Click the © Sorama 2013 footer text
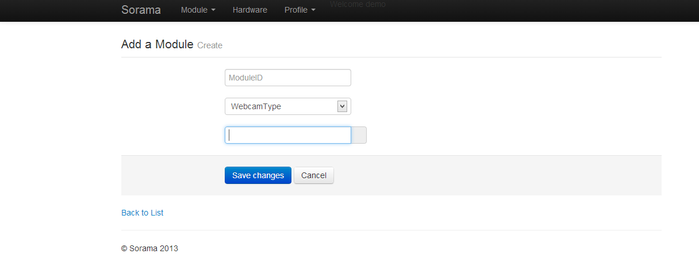 (149, 248)
